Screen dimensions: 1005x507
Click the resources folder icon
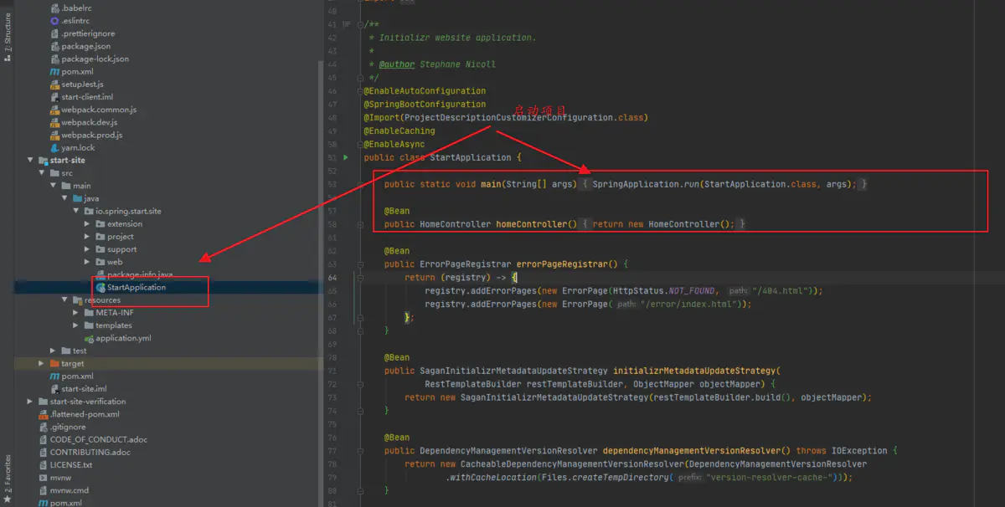tap(77, 300)
